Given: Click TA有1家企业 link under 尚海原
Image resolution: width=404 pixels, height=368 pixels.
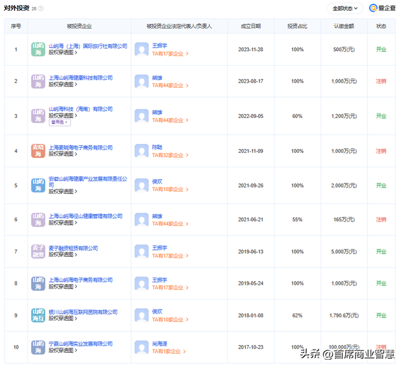Looking at the screenshot, I should click(169, 352).
